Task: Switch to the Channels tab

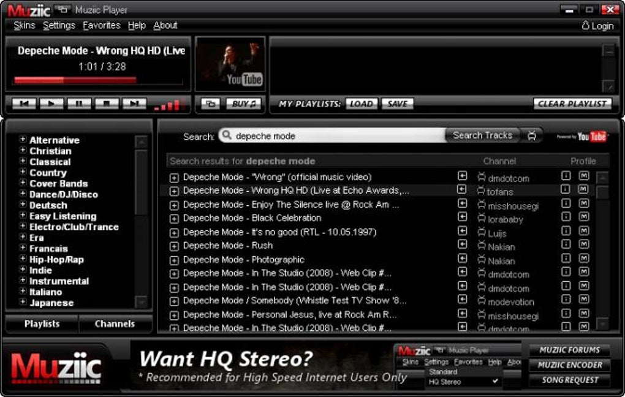Action: (115, 323)
